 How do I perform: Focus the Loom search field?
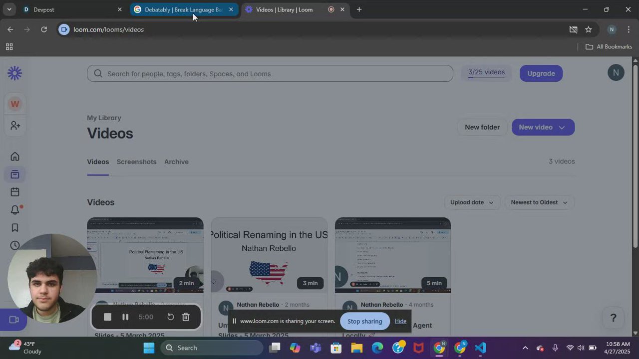point(270,74)
